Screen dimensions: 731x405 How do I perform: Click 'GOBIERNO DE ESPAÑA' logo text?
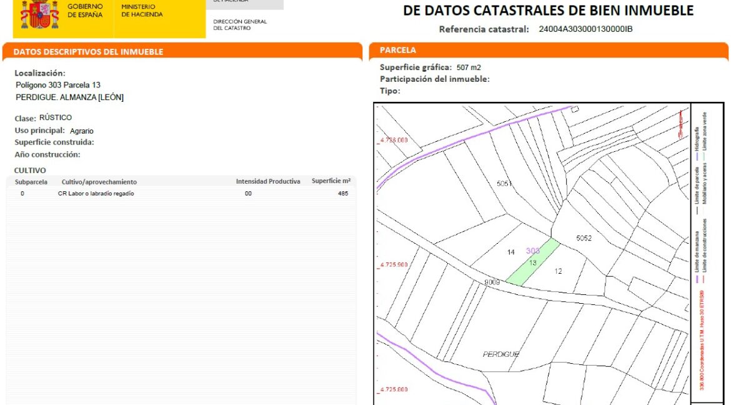tap(85, 11)
